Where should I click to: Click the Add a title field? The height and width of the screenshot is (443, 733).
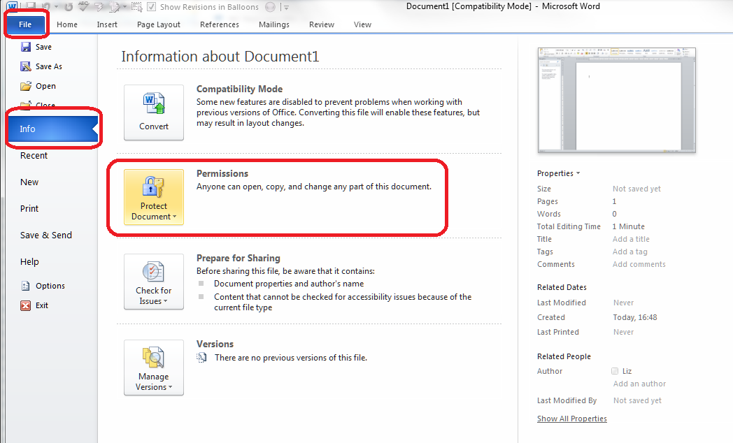(x=631, y=239)
